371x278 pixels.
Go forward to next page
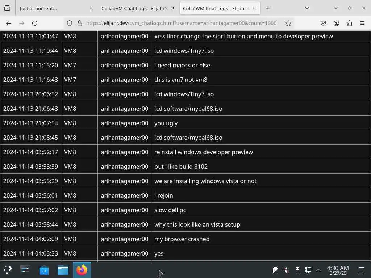[22, 23]
